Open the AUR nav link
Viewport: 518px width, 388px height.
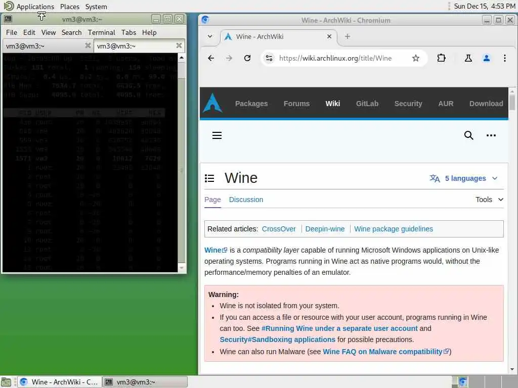[446, 104]
